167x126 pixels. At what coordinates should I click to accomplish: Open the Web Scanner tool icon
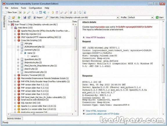point(20,12)
